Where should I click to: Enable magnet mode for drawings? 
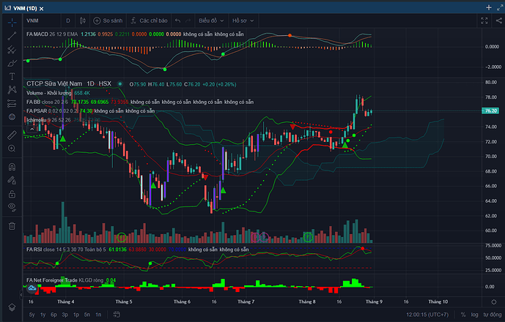[12, 166]
